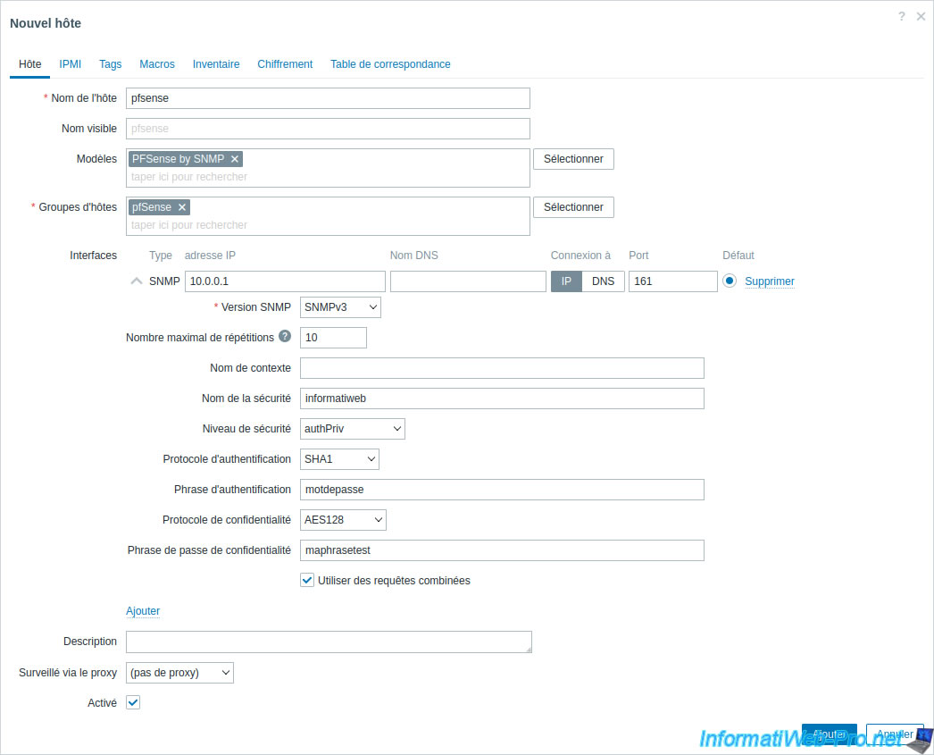Viewport: 934px width, 755px height.
Task: Click the Ajouter button to create host
Action: click(x=830, y=734)
